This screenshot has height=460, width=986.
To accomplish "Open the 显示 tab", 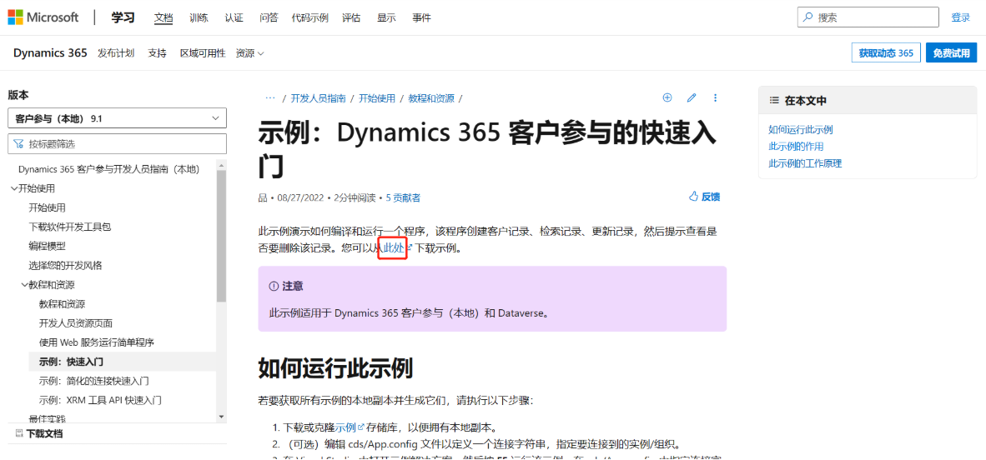I will click(386, 17).
